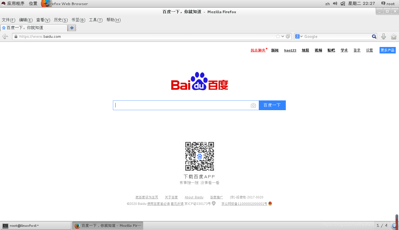The height and width of the screenshot is (230, 399).
Task: Open the 应用程序 menu in top panel
Action: (16, 4)
